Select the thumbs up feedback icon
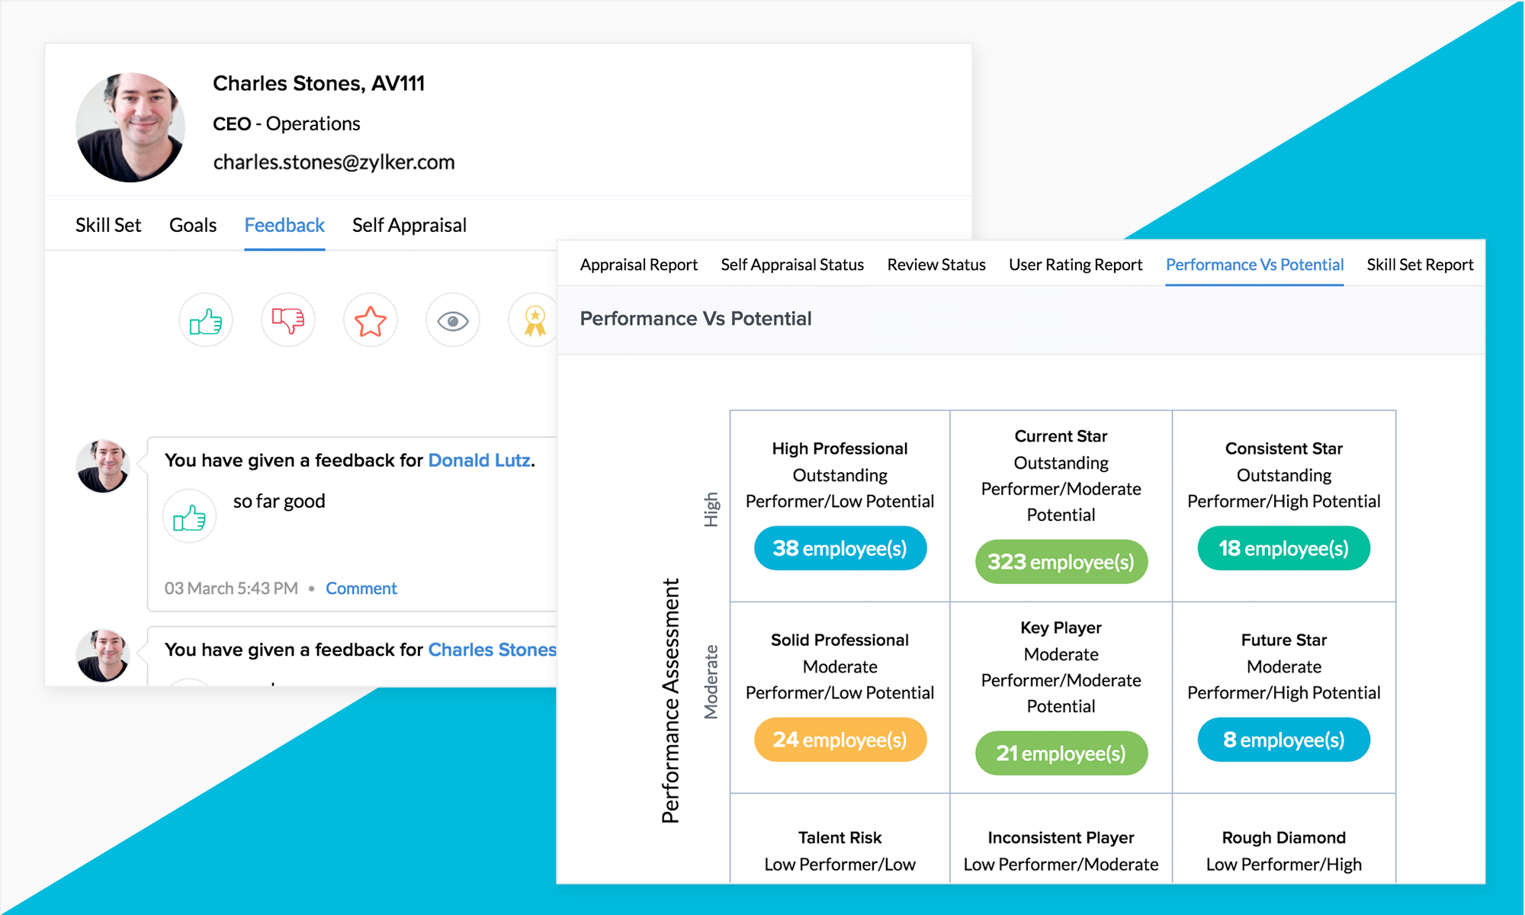 tap(205, 320)
